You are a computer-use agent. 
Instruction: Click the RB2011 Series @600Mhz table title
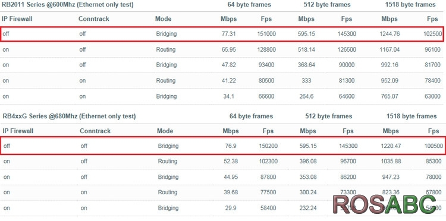click(x=68, y=5)
